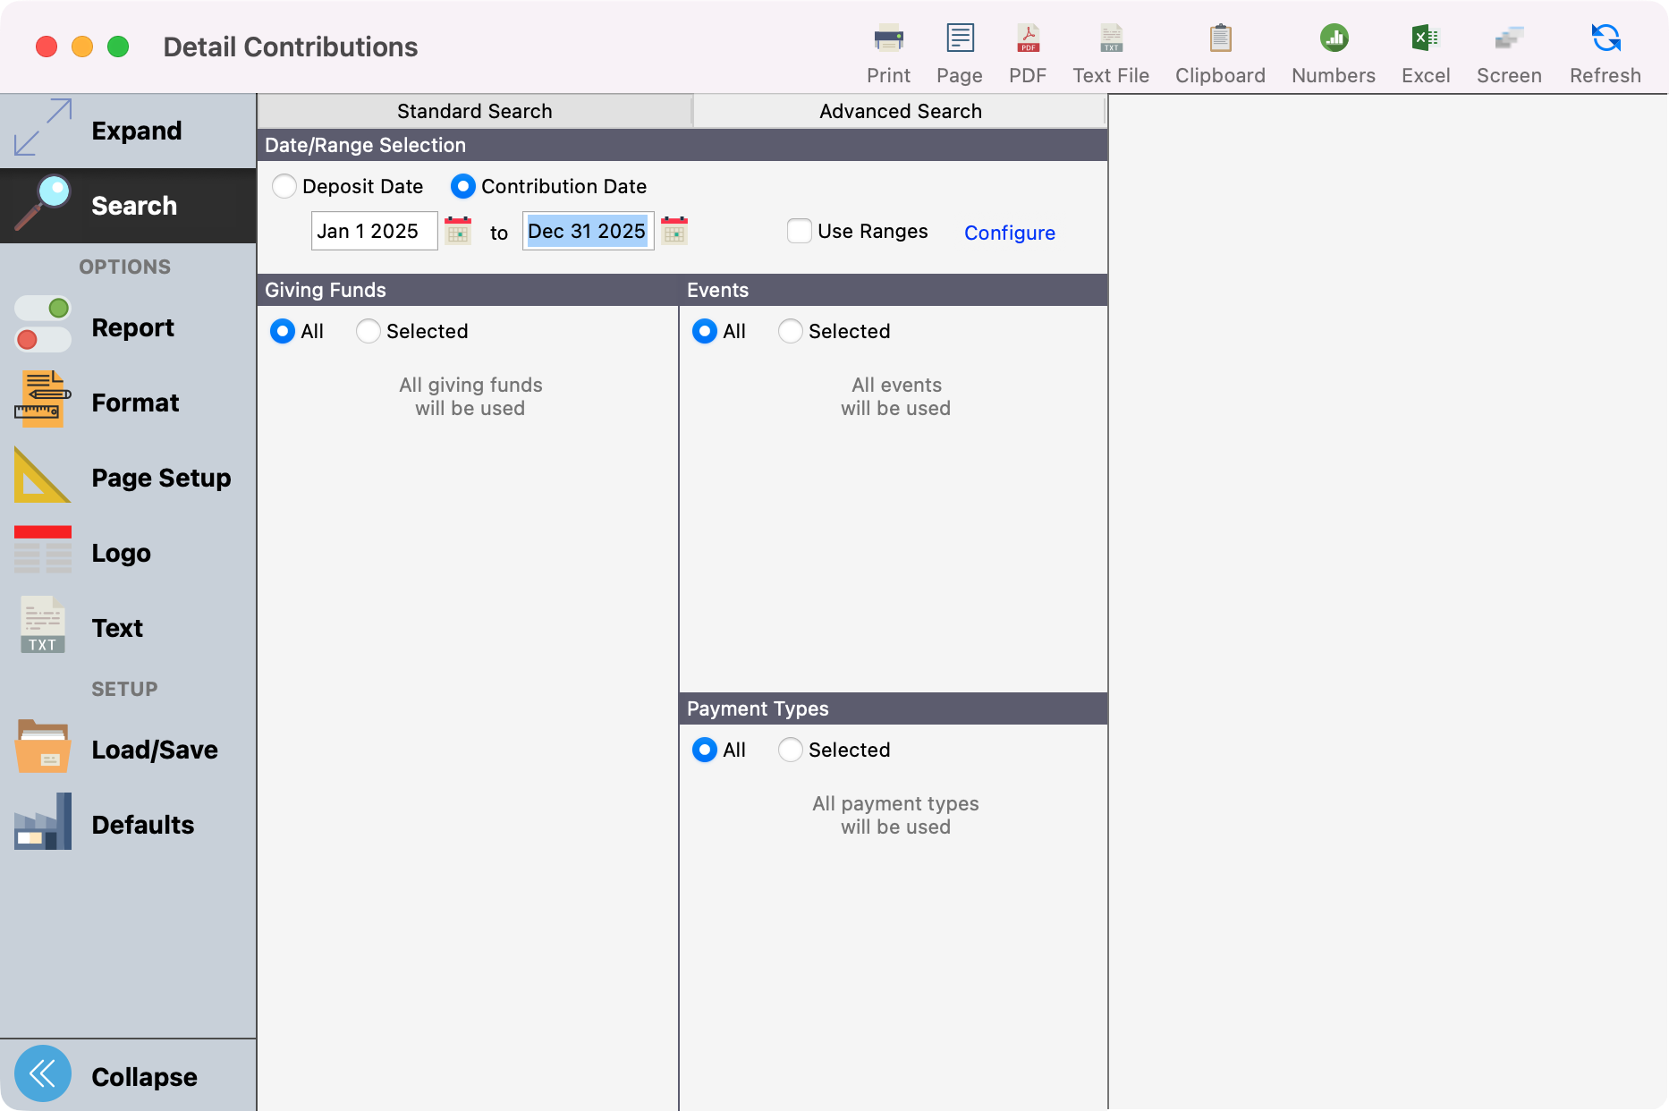This screenshot has height=1111, width=1669.
Task: Click the Expand label in sidebar
Action: (137, 131)
